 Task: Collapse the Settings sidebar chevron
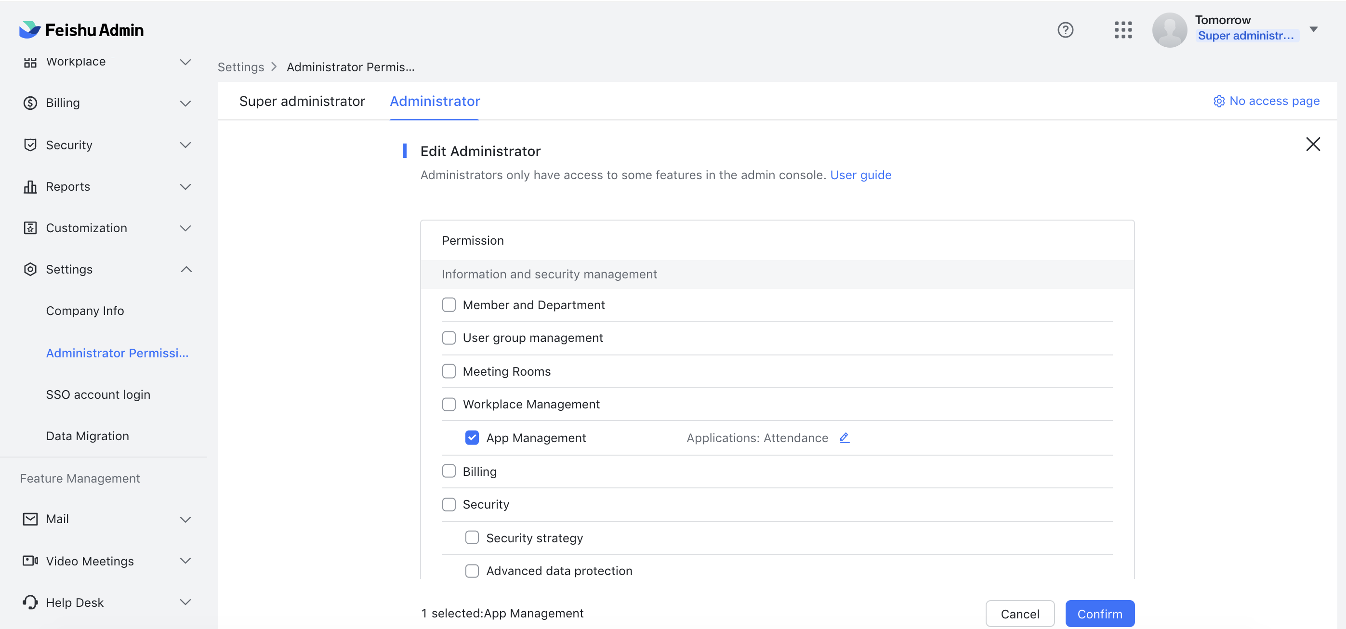point(186,269)
